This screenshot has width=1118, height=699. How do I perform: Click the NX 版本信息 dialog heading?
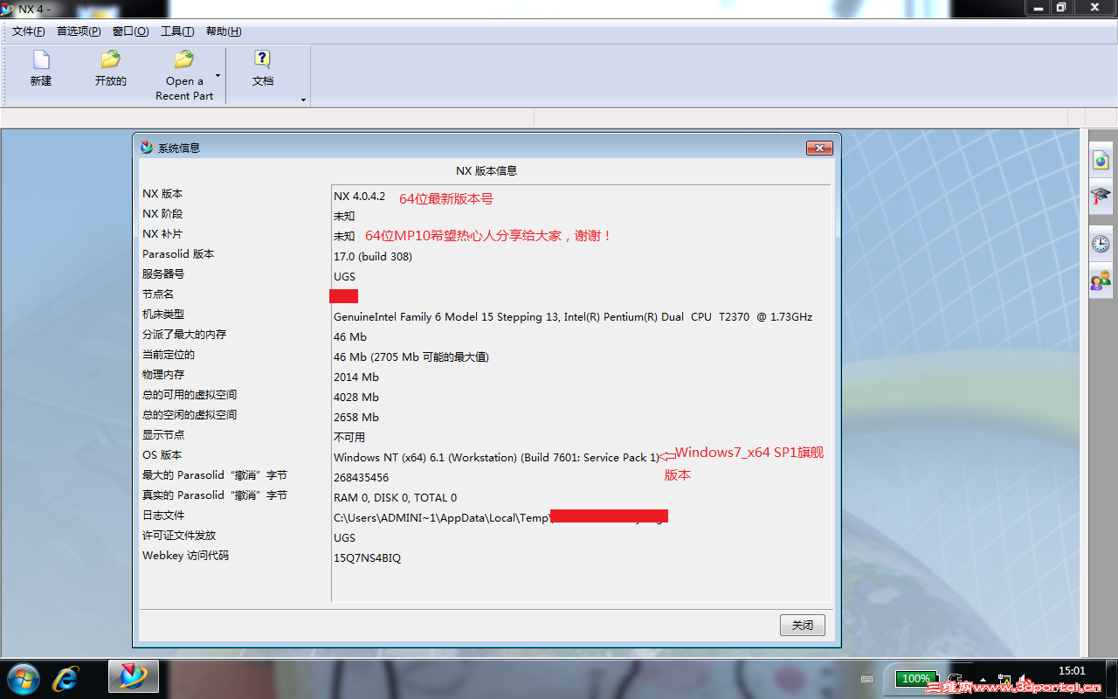pos(487,171)
